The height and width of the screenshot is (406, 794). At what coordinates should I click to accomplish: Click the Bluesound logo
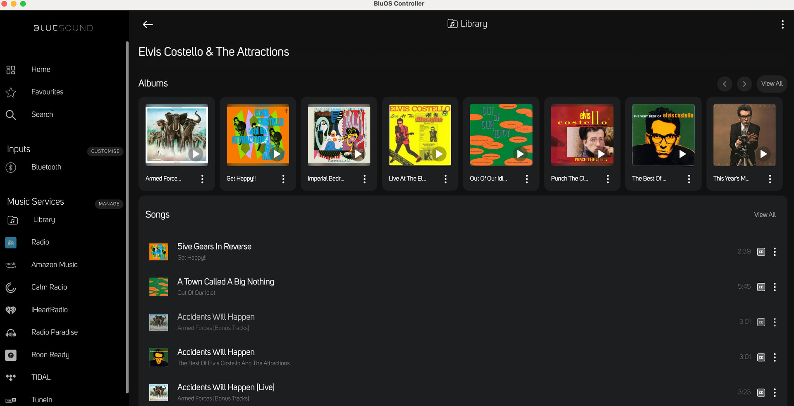pyautogui.click(x=63, y=28)
